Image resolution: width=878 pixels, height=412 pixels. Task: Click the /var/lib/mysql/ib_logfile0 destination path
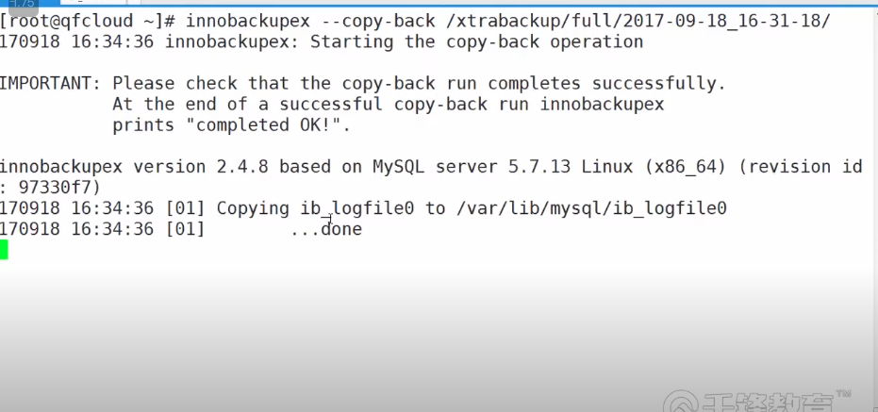click(x=591, y=207)
